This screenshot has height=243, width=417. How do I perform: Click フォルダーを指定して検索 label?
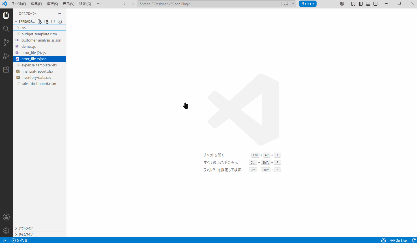[223, 170]
